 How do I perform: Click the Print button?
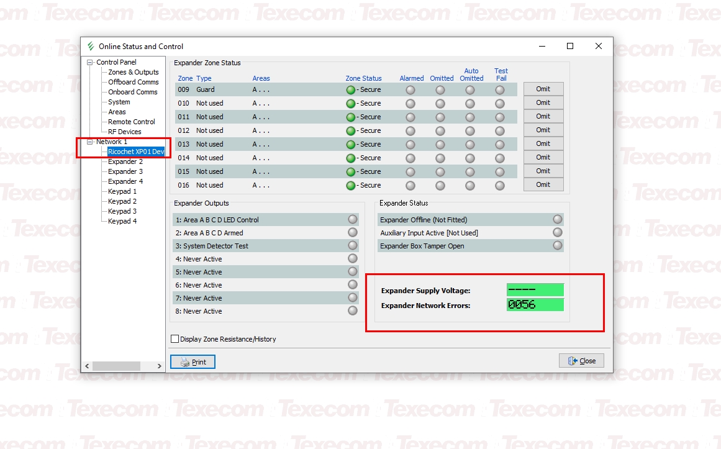pyautogui.click(x=193, y=362)
